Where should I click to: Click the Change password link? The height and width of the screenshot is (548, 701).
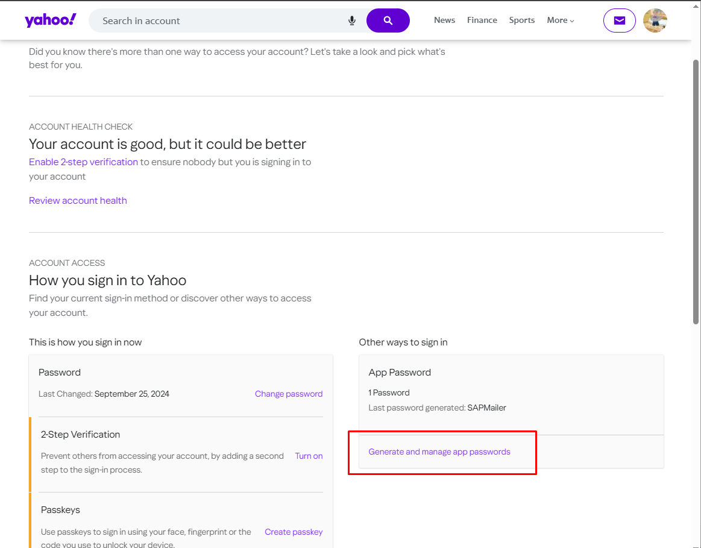288,394
